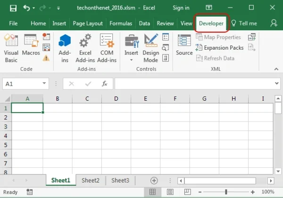This screenshot has height=199, width=283.
Task: Click the Insert Function fx button
Action: pos(105,84)
